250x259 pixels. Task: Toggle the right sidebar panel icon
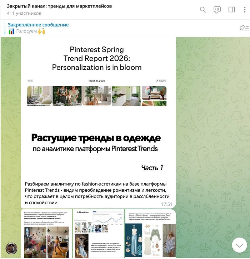(231, 10)
